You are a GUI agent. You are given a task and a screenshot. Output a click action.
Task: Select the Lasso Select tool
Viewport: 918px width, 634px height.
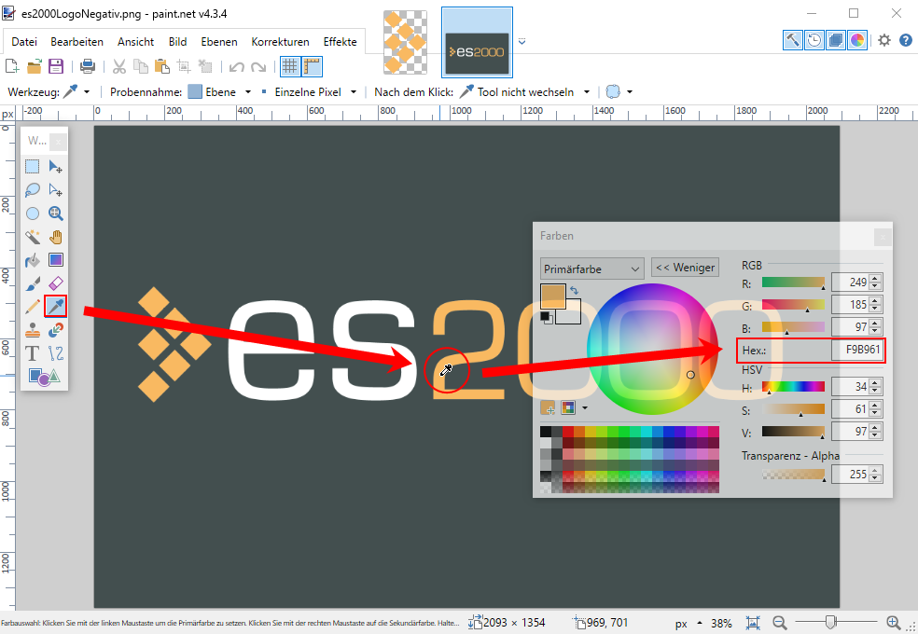33,190
